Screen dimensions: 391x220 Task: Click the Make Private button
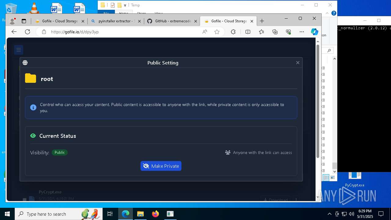161,166
